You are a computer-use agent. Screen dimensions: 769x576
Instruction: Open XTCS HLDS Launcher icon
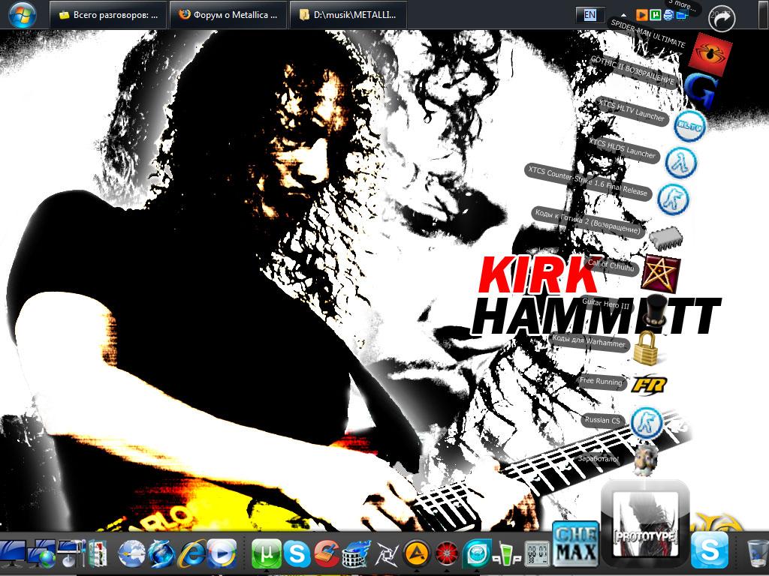681,162
